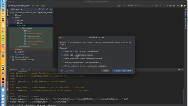The width and height of the screenshot is (188, 106).
Task: Select the DownloadFilesAvatar class
Action: coord(35,34)
